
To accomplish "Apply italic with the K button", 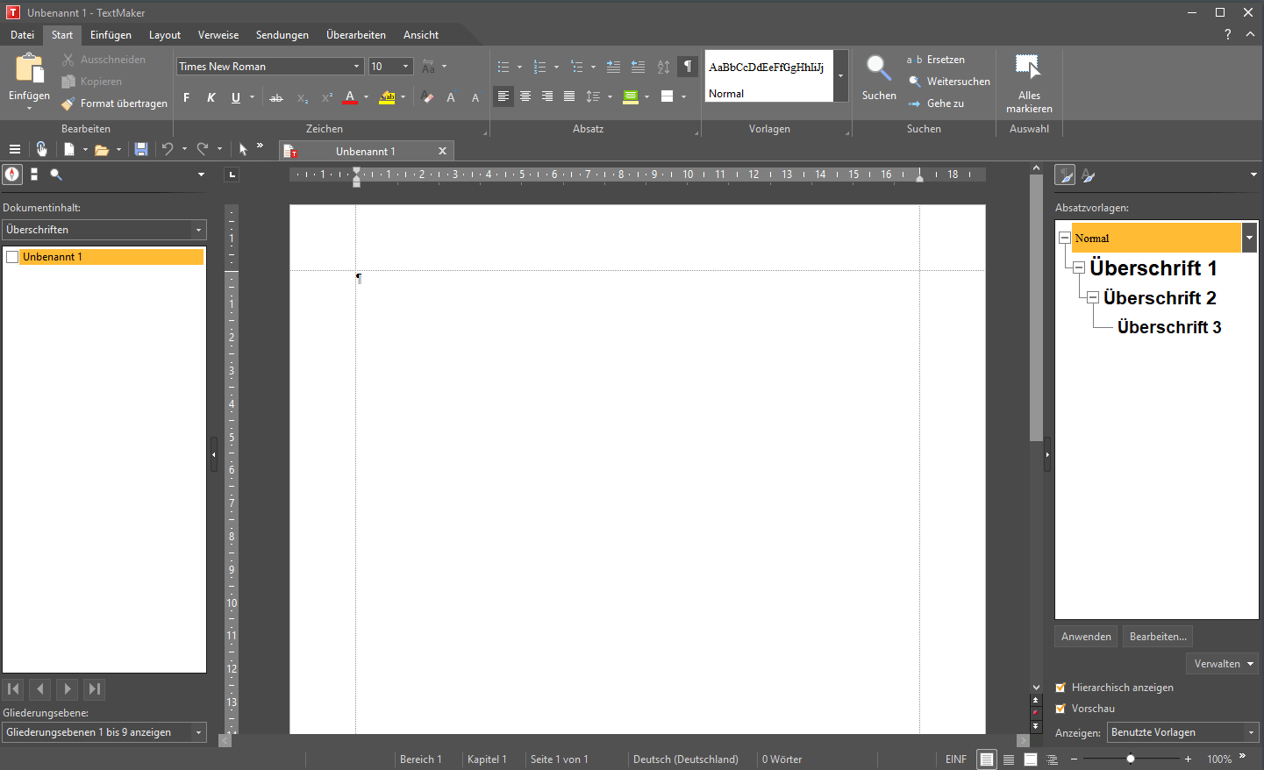I will pos(211,97).
